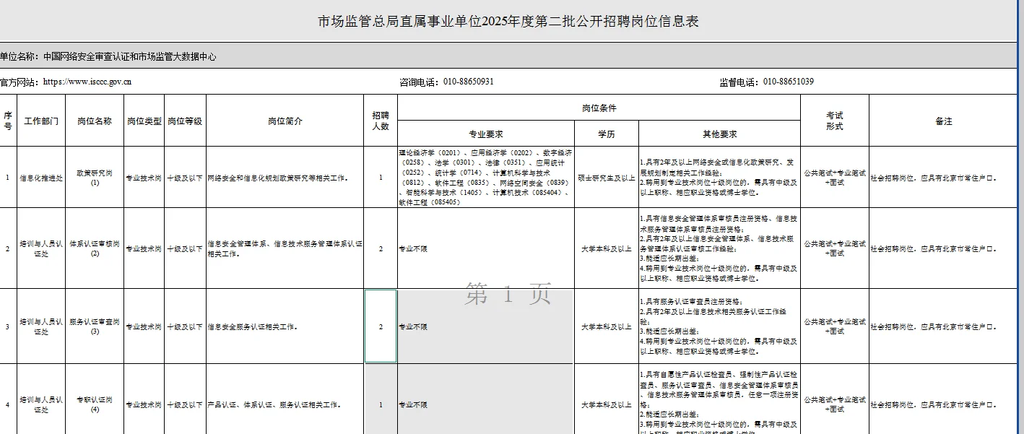The image size is (1024, 434).
Task: Select the 信息安全管理体系、信息技术服务管理体系认证 description cell
Action: pyautogui.click(x=285, y=248)
